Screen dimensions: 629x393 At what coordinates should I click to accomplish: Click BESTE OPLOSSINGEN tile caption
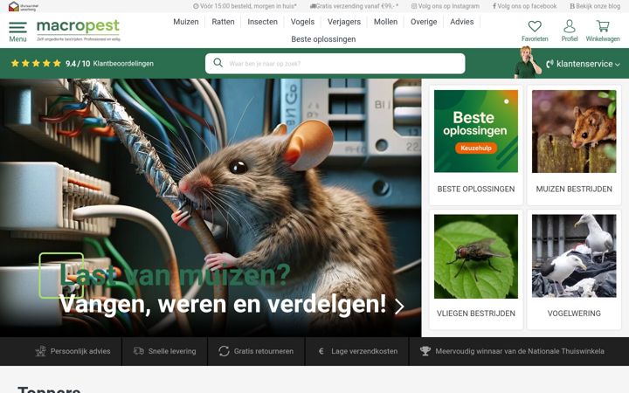pos(476,189)
